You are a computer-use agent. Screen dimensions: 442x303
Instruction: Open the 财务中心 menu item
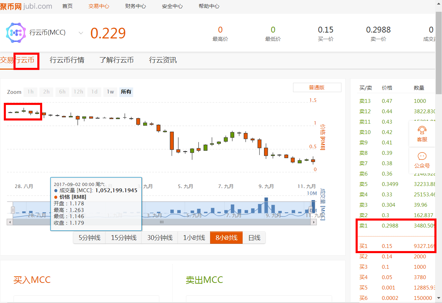coord(135,6)
